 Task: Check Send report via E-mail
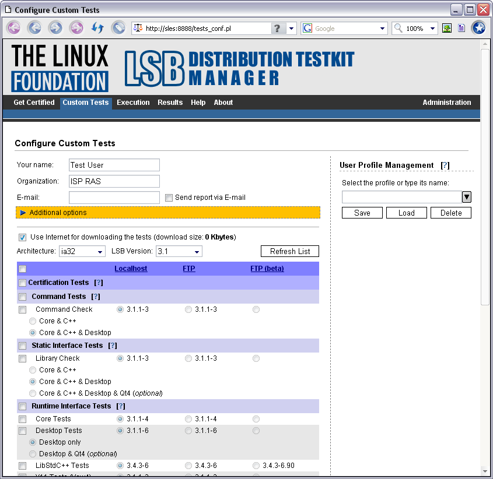[x=169, y=198]
